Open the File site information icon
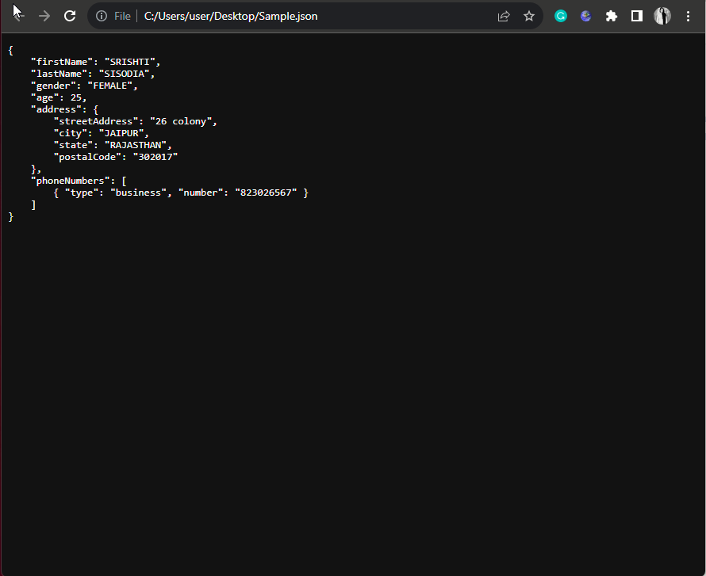 (x=102, y=16)
